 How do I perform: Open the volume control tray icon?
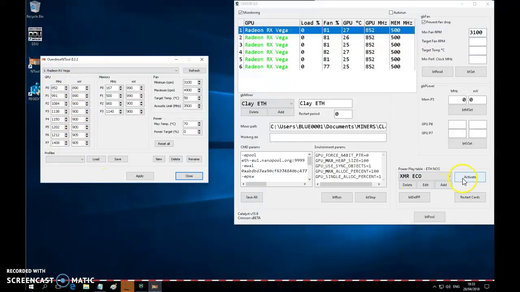448,287
